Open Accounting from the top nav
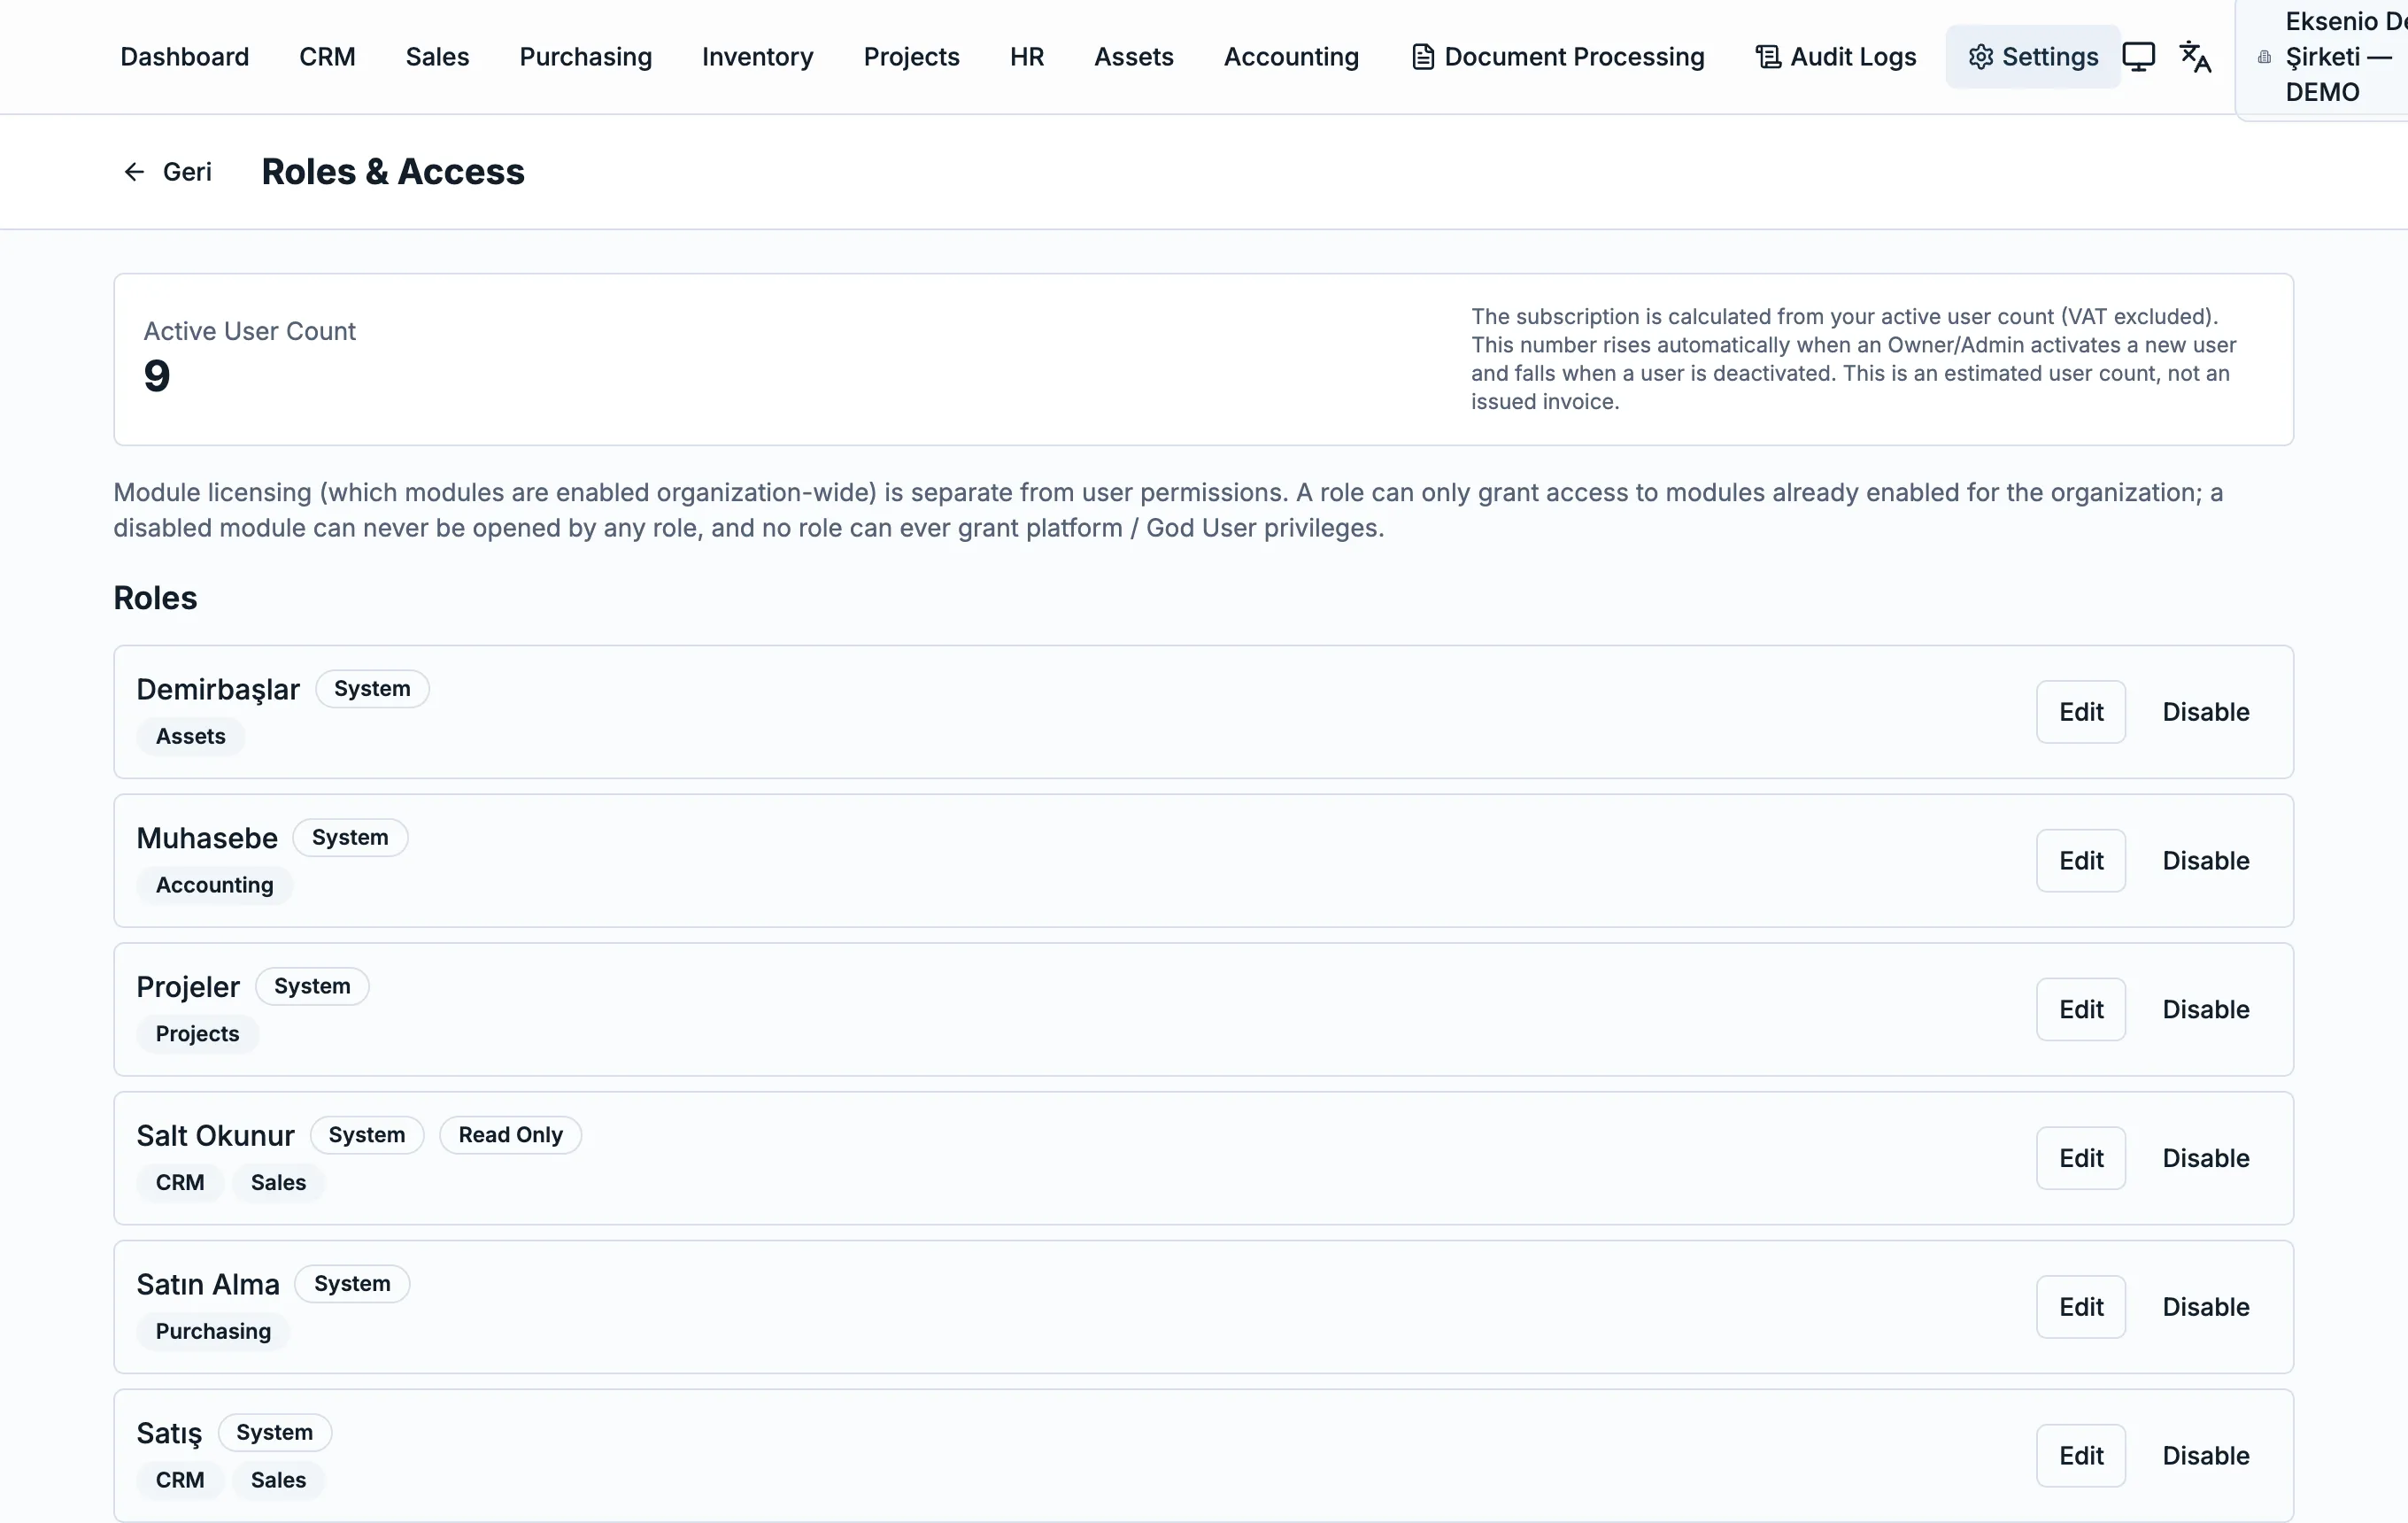 (1291, 57)
